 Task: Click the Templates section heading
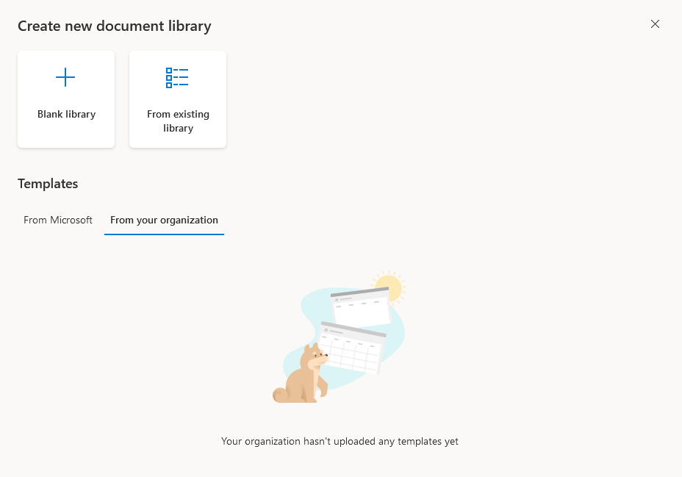[48, 184]
